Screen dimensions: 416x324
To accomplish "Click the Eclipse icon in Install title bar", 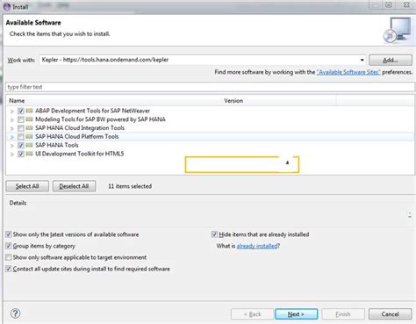I will 7,6.
